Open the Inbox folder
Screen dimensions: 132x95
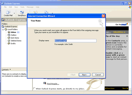[x=13, y=32]
